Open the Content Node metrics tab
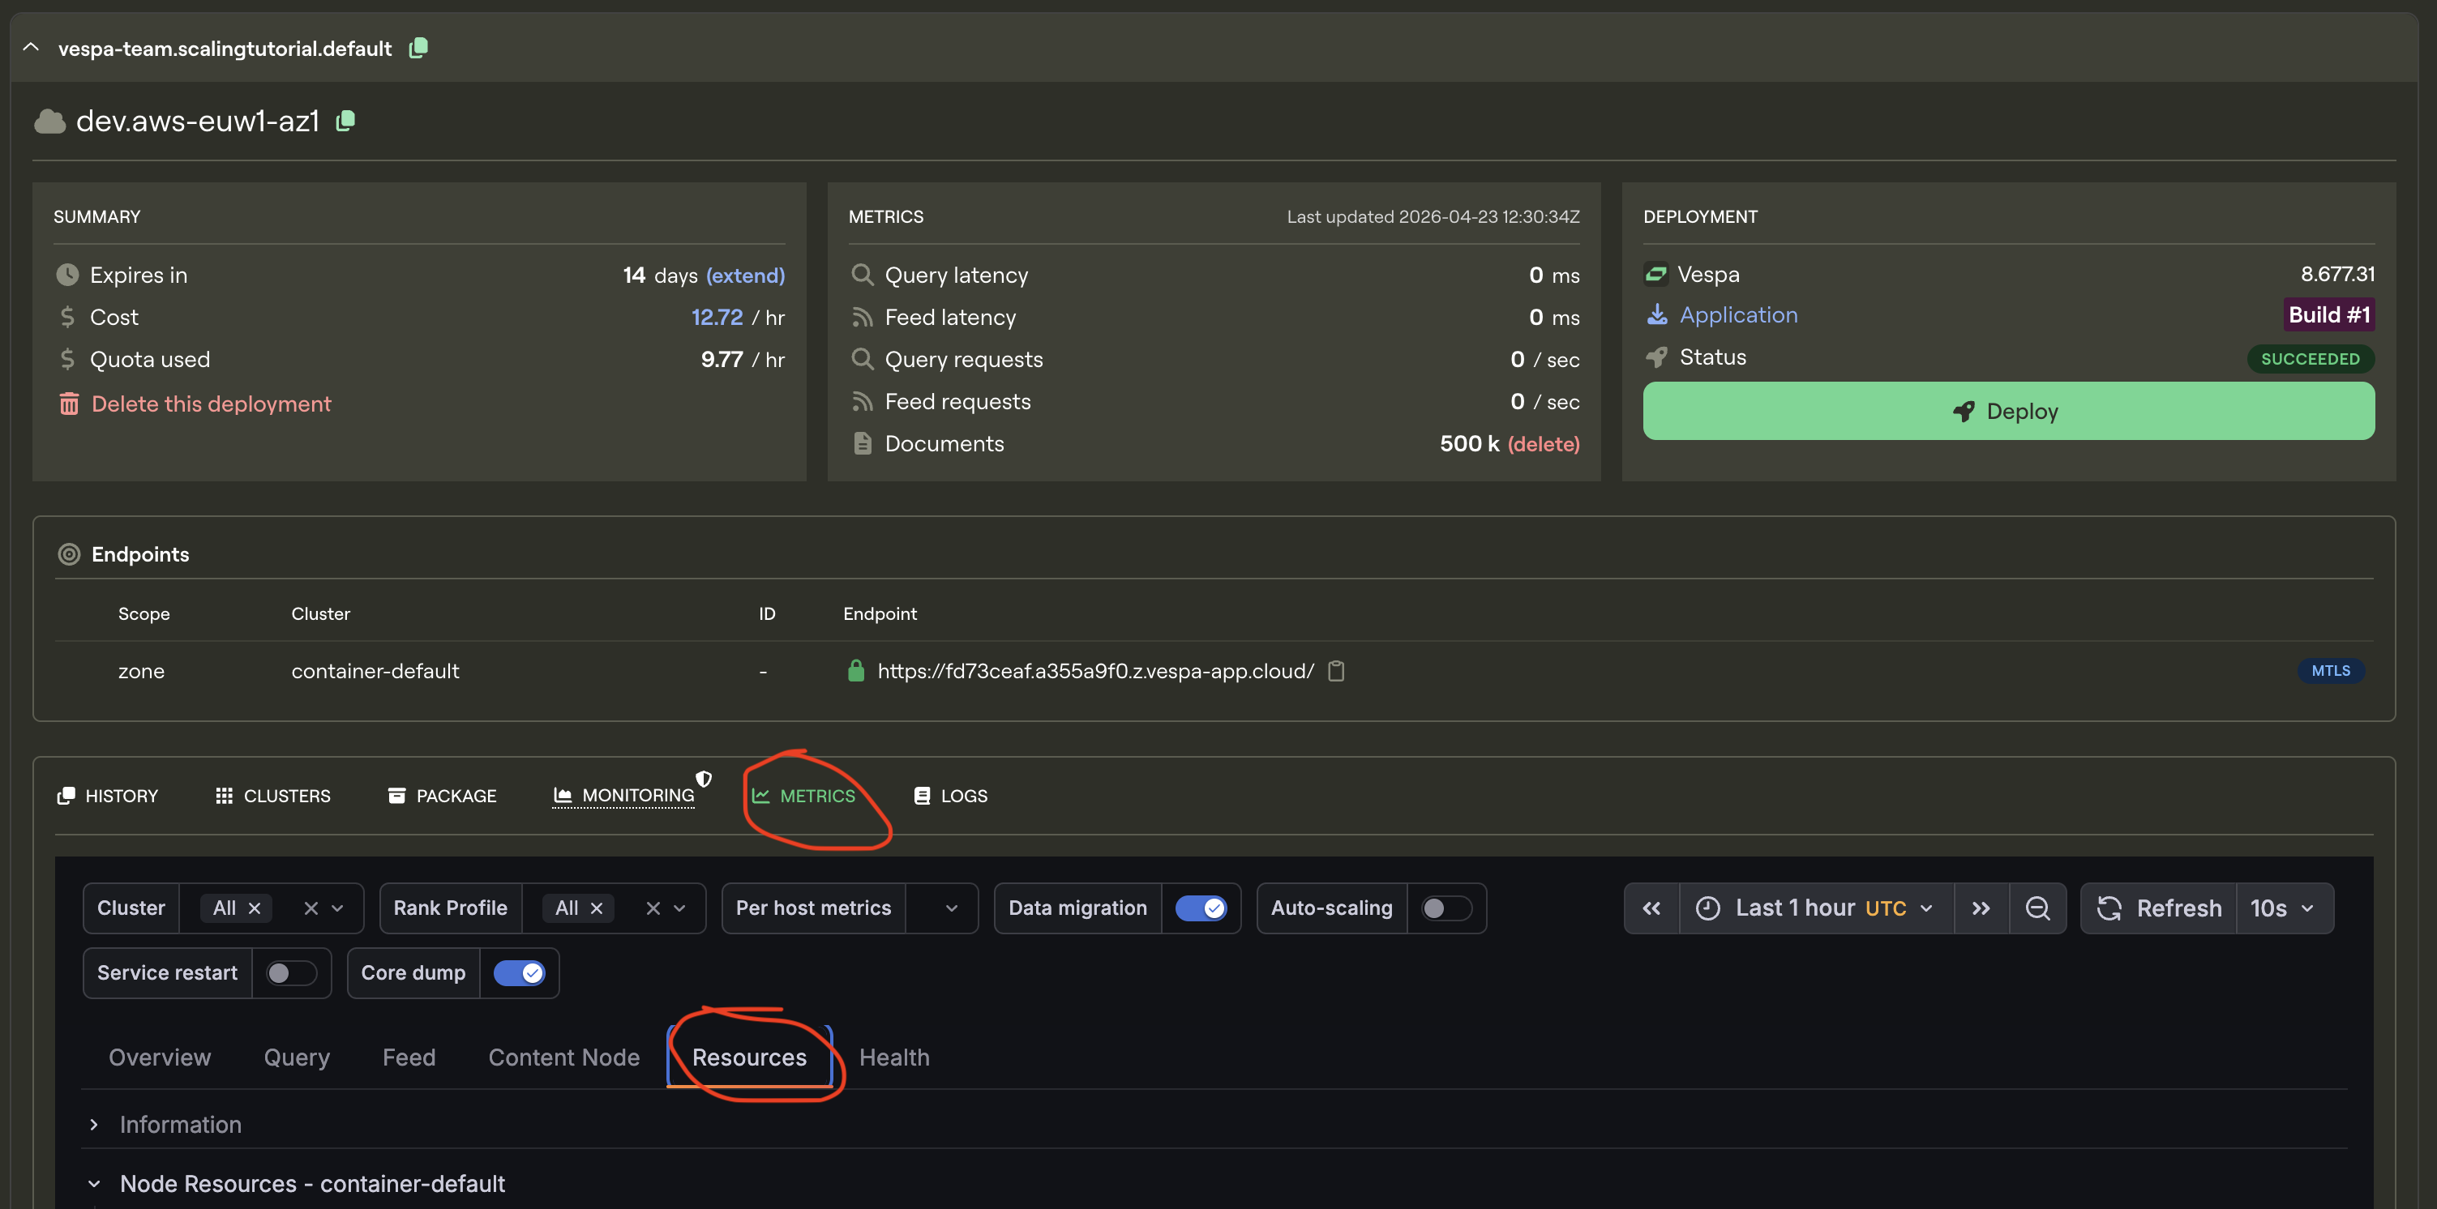 point(563,1057)
